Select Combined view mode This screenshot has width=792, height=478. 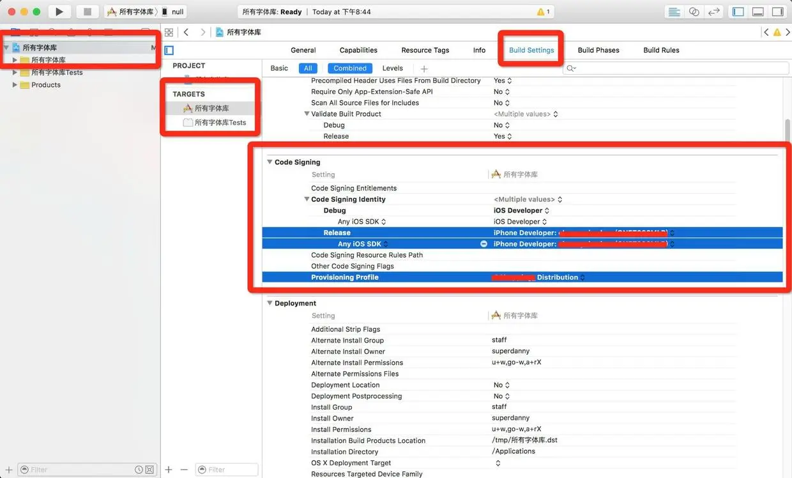(x=350, y=68)
